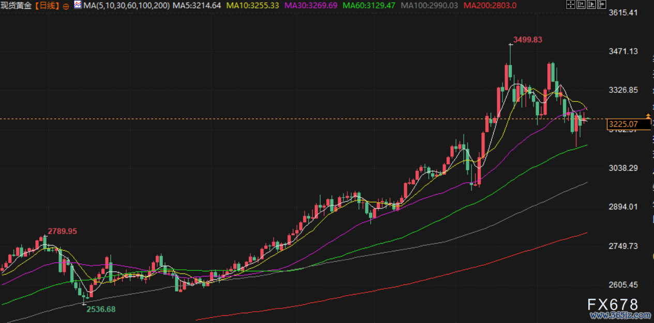
Task: Click the 3326.85 price axis value
Action: [x=624, y=90]
